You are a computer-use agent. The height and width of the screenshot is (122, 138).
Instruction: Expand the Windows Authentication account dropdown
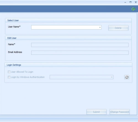point(112,77)
